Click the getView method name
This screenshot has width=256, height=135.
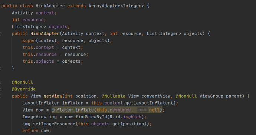click(53, 96)
